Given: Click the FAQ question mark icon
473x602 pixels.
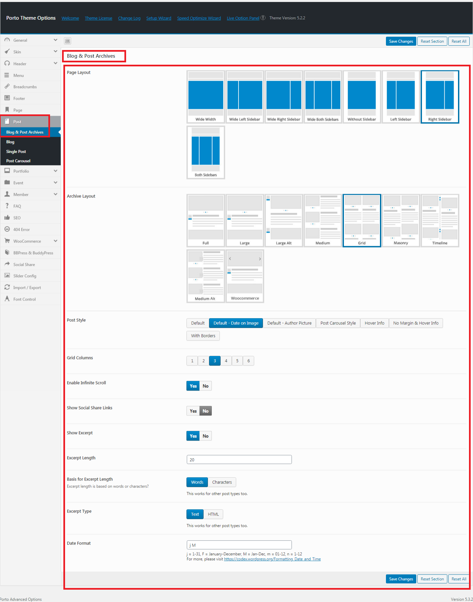Looking at the screenshot, I should tap(7, 206).
